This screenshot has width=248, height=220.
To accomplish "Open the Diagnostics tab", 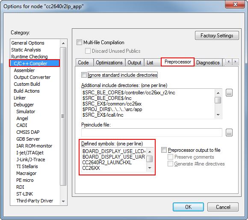I will (x=208, y=63).
